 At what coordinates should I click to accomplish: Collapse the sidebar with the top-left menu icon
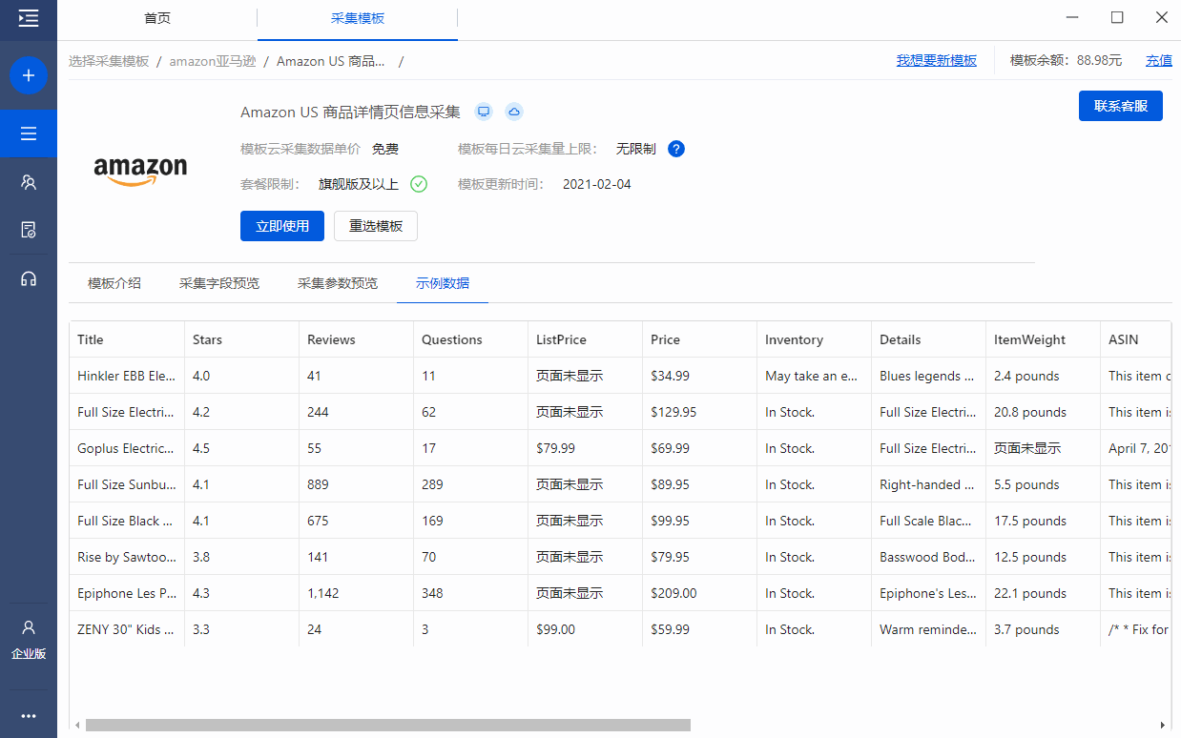point(29,18)
